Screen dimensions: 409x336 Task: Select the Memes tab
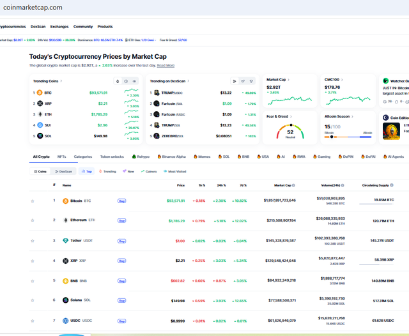[x=202, y=157]
